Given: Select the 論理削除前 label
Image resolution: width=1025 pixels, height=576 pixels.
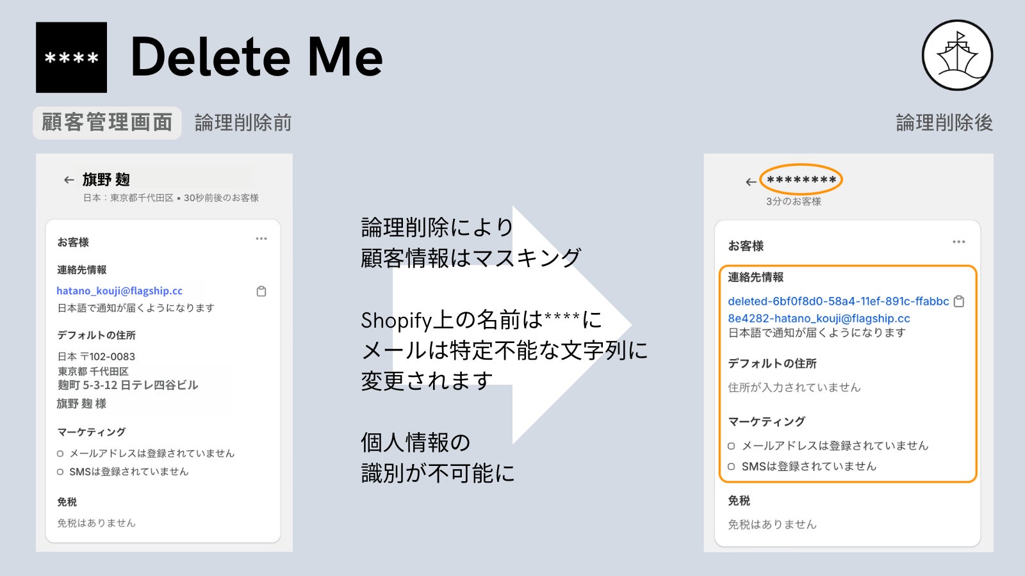Looking at the screenshot, I should tap(243, 122).
